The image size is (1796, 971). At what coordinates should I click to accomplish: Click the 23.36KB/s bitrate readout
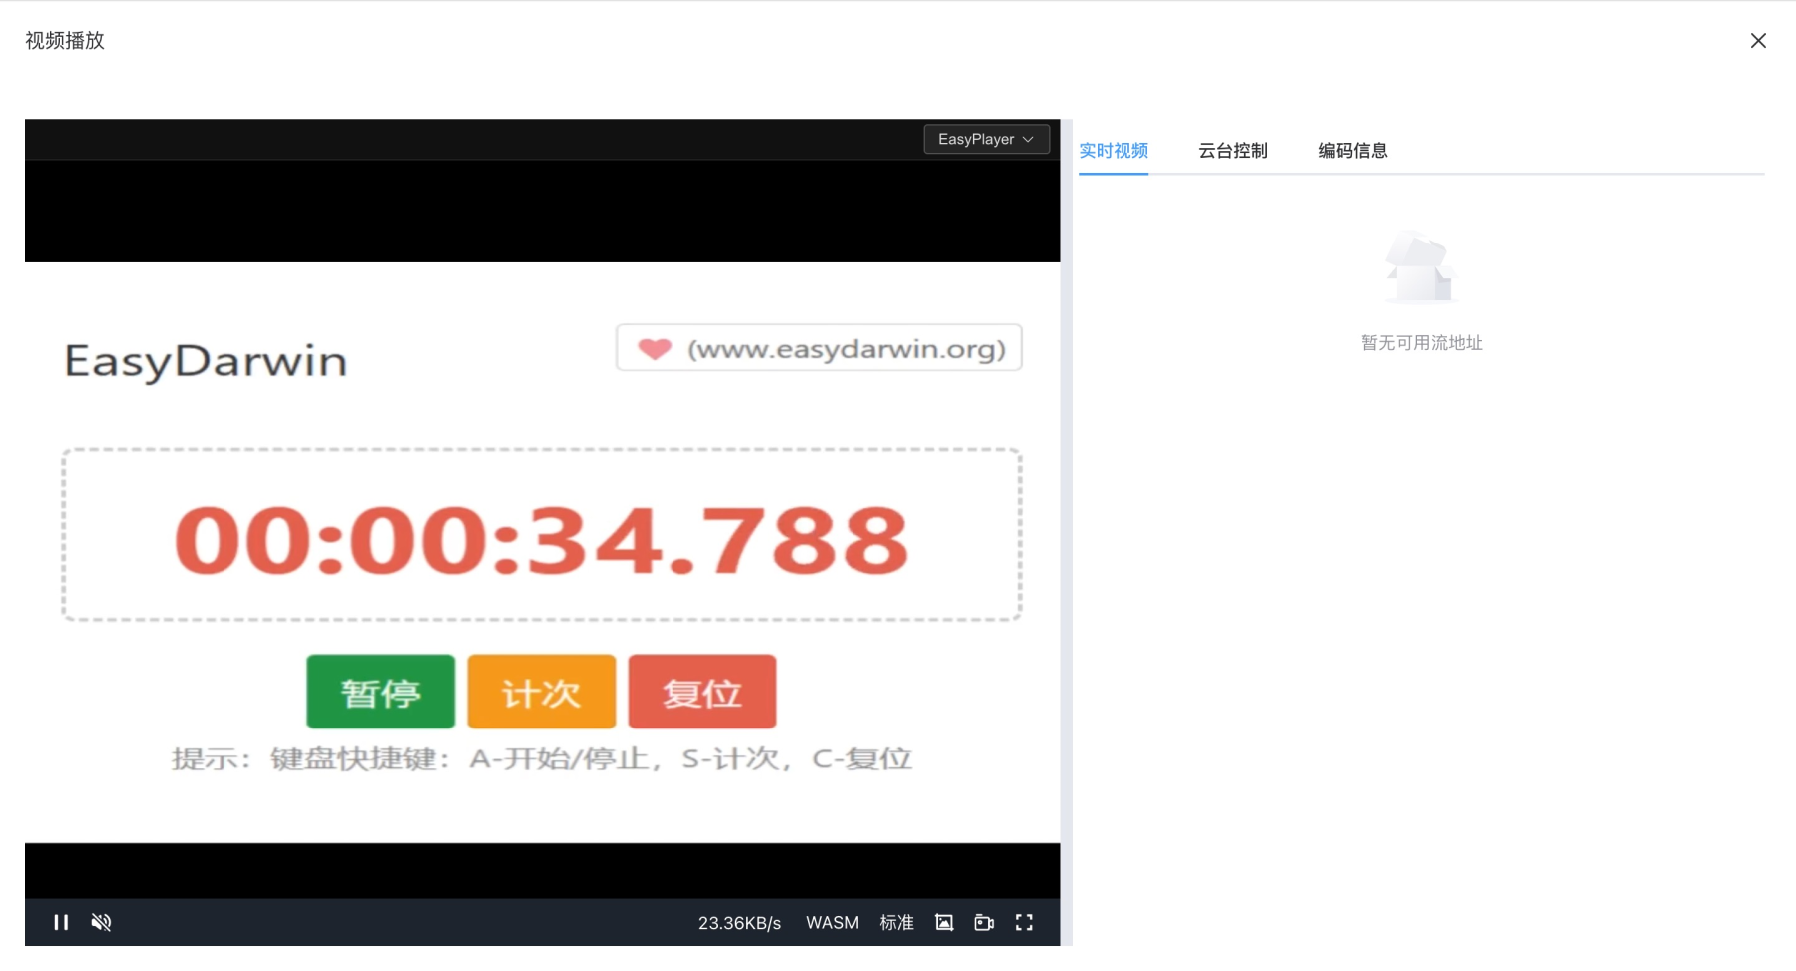pyautogui.click(x=739, y=923)
